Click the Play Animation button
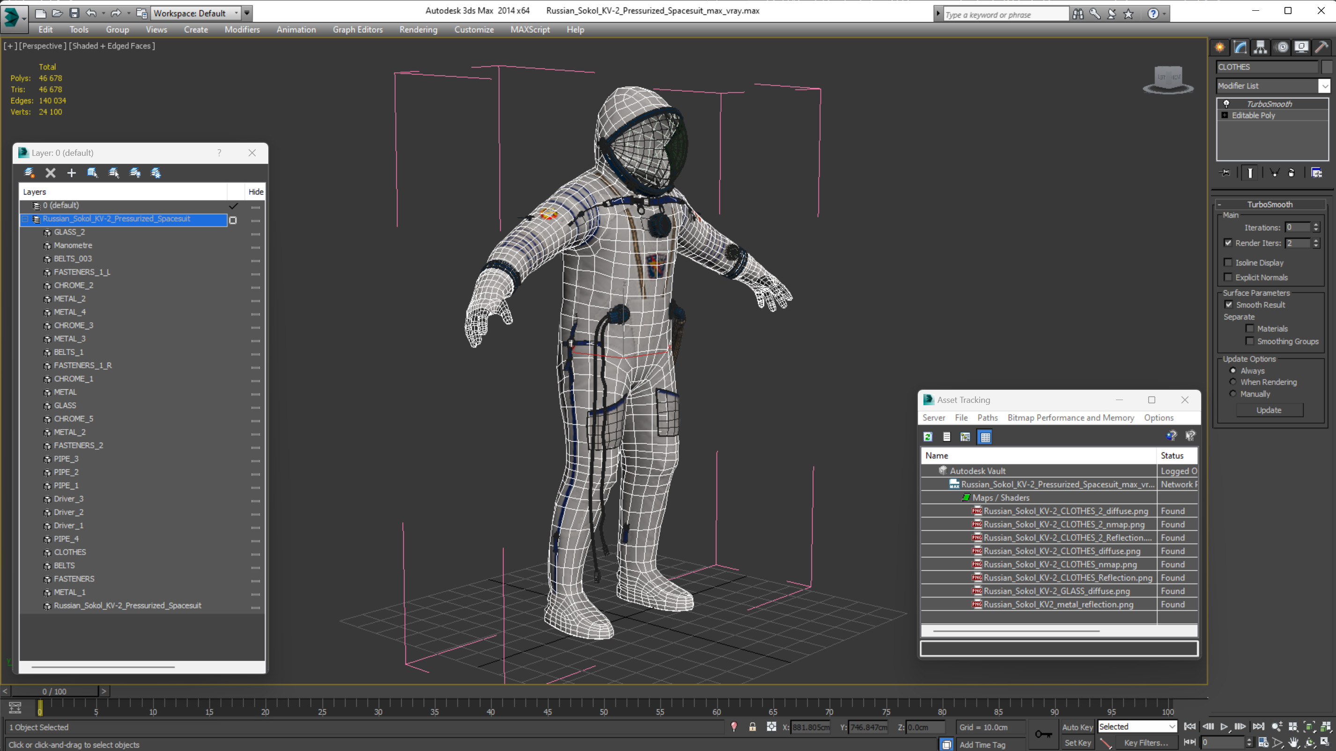Image resolution: width=1336 pixels, height=751 pixels. [1224, 727]
